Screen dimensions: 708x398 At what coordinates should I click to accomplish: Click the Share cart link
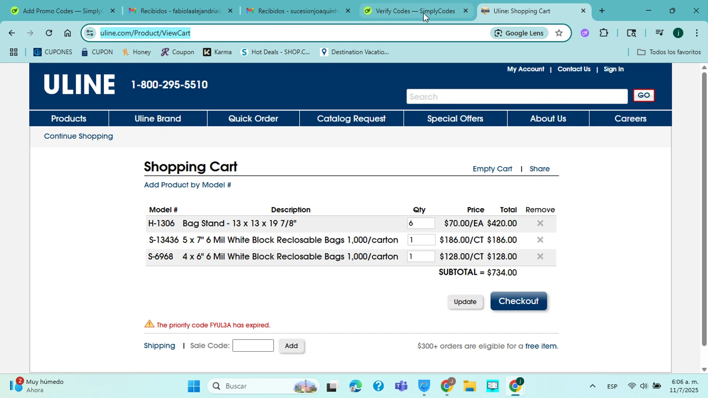pyautogui.click(x=539, y=169)
